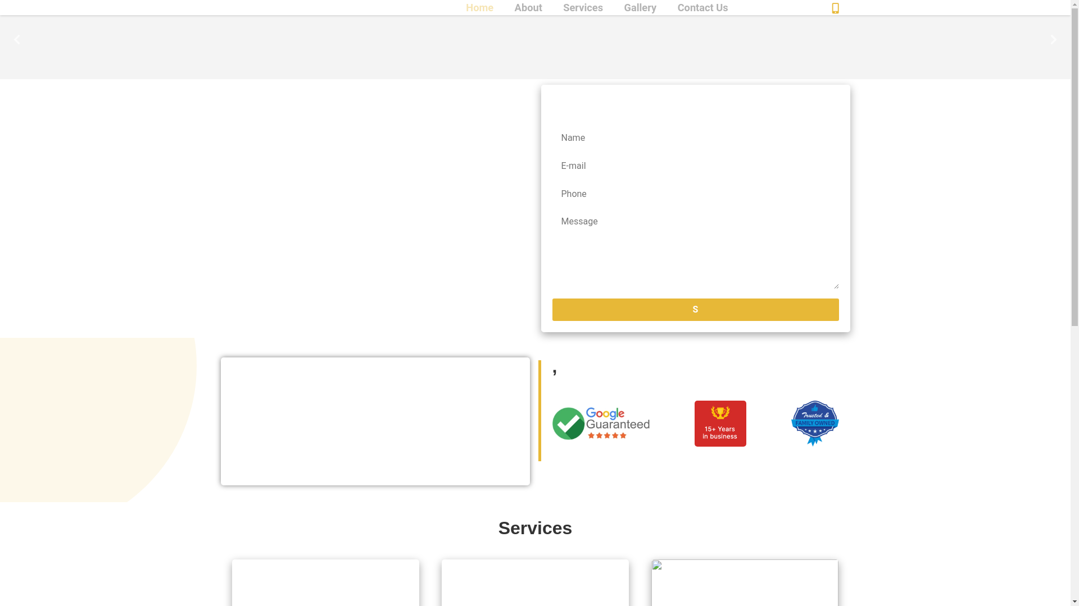
Task: Grab the Message box resize handle
Action: pos(836,286)
